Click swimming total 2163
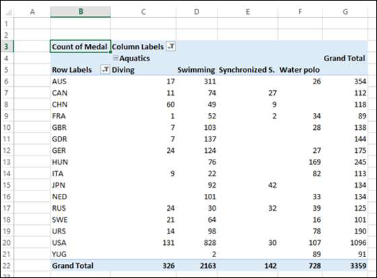This screenshot has height=278, width=377. [x=208, y=266]
